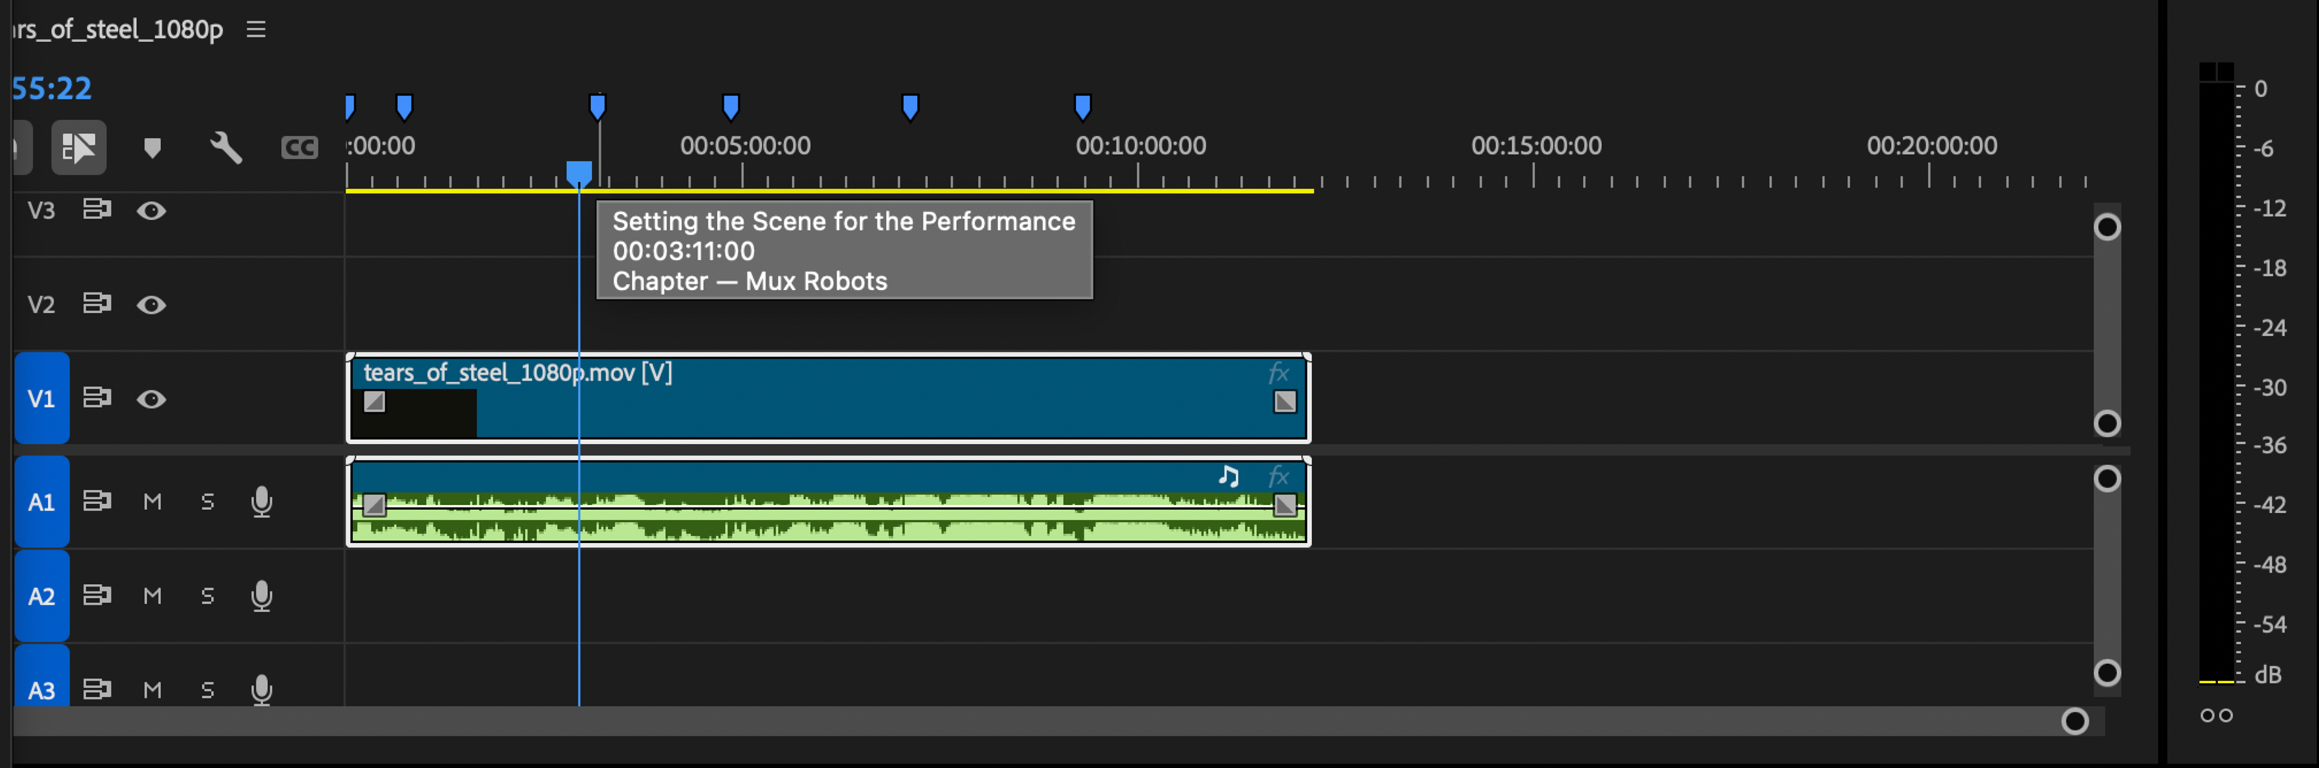Toggle sync lock on track V2
Screen dimensions: 2319x768
(x=97, y=304)
